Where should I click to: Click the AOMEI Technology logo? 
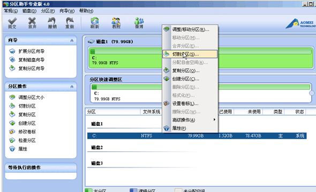[x=300, y=23]
